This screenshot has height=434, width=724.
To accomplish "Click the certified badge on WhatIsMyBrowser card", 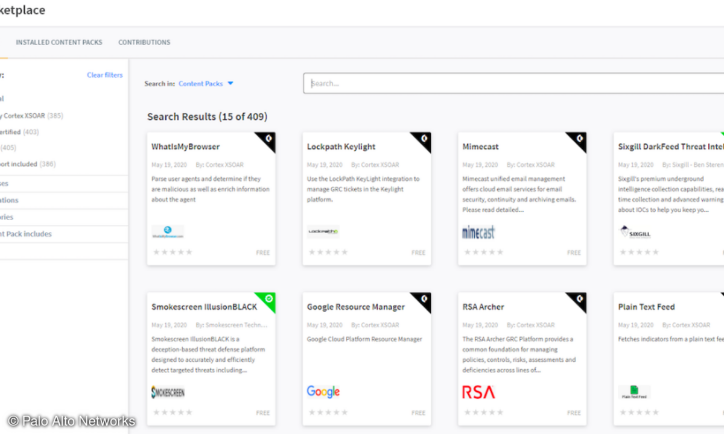I will (268, 139).
